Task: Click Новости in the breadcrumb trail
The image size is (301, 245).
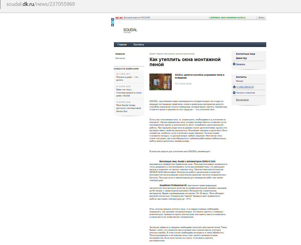Action: (160, 54)
